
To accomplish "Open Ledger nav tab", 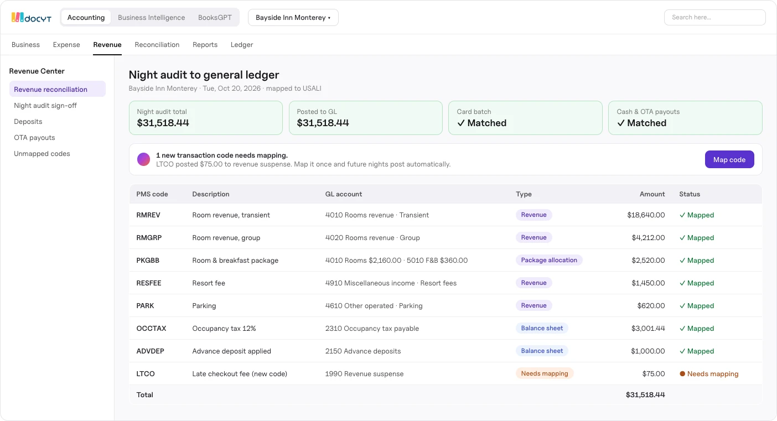I will tap(242, 45).
